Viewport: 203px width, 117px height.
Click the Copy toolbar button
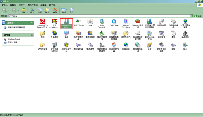[x=40, y=10]
